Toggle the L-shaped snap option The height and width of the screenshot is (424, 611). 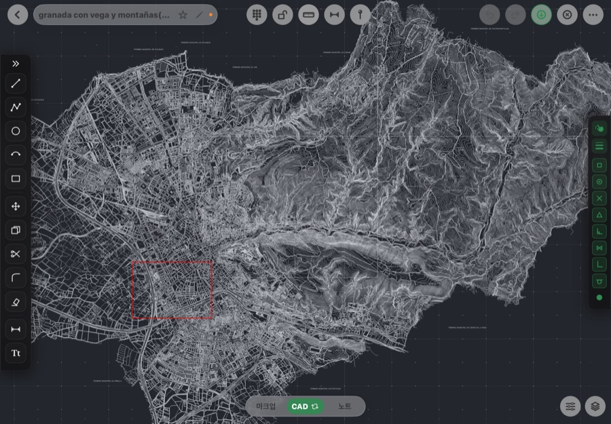point(599,265)
